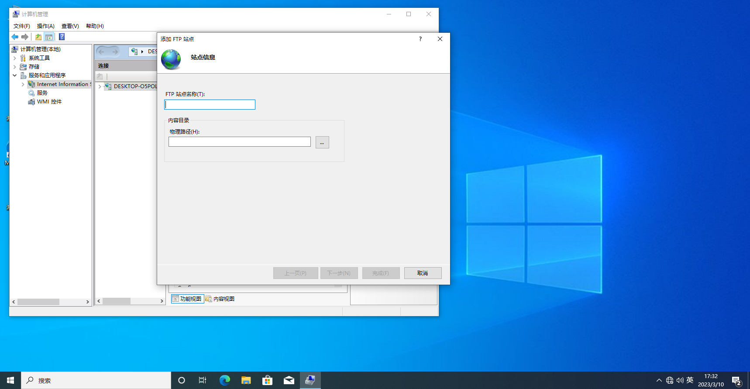Open notification center icon
The height and width of the screenshot is (389, 750).
tap(737, 381)
